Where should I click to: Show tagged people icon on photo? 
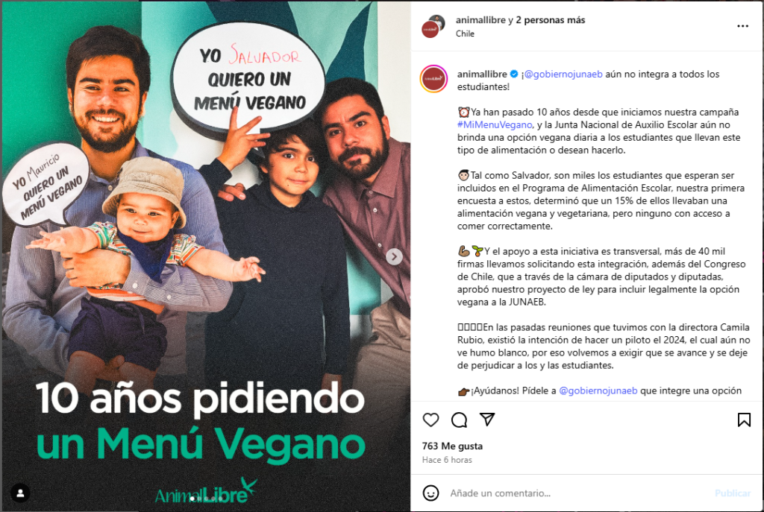(x=20, y=493)
